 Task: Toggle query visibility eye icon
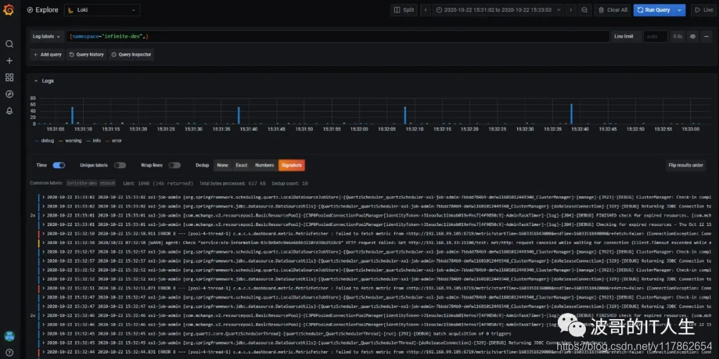(x=693, y=36)
